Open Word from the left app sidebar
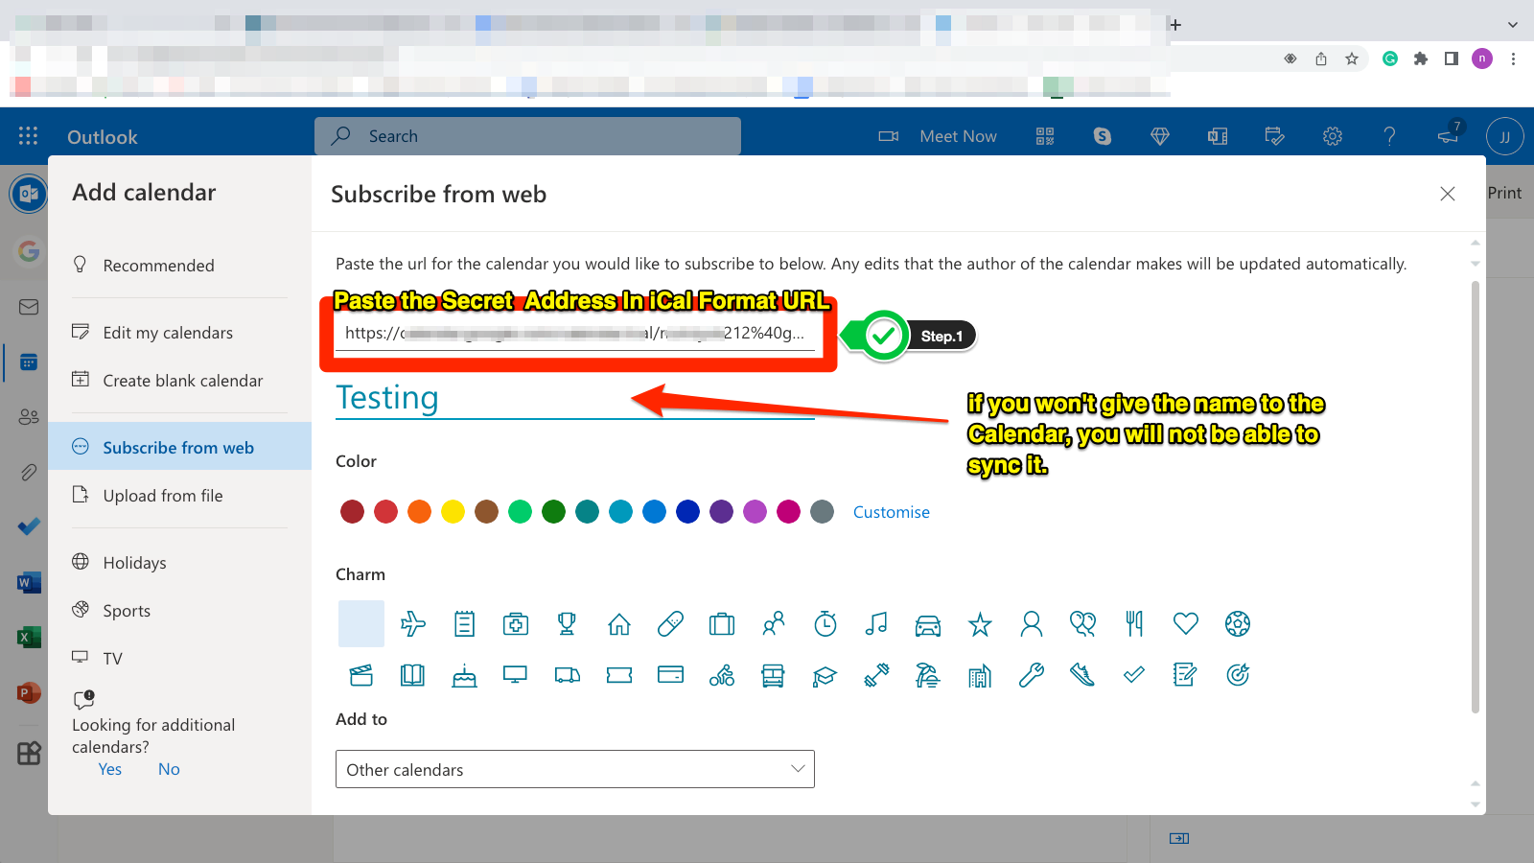This screenshot has height=863, width=1534. 28,582
